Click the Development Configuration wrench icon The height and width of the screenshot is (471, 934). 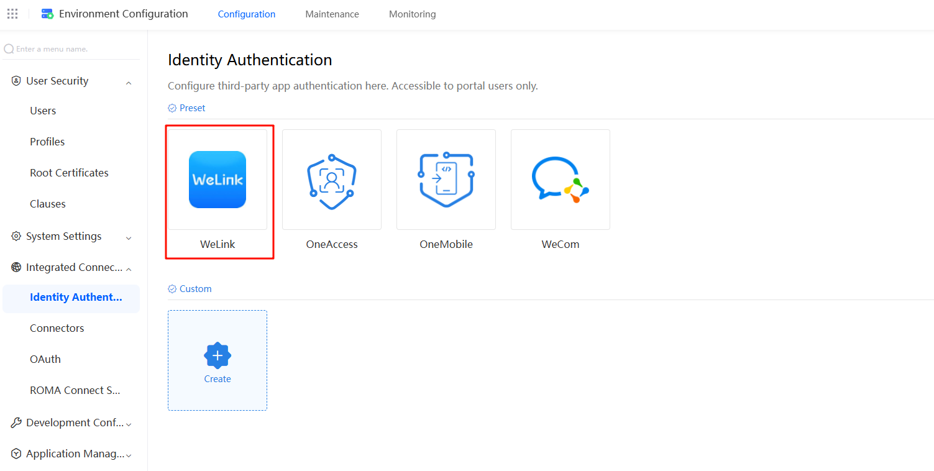16,423
